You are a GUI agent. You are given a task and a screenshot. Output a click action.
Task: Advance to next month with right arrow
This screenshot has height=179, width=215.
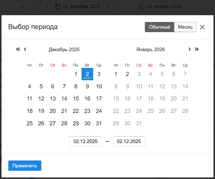(189, 49)
